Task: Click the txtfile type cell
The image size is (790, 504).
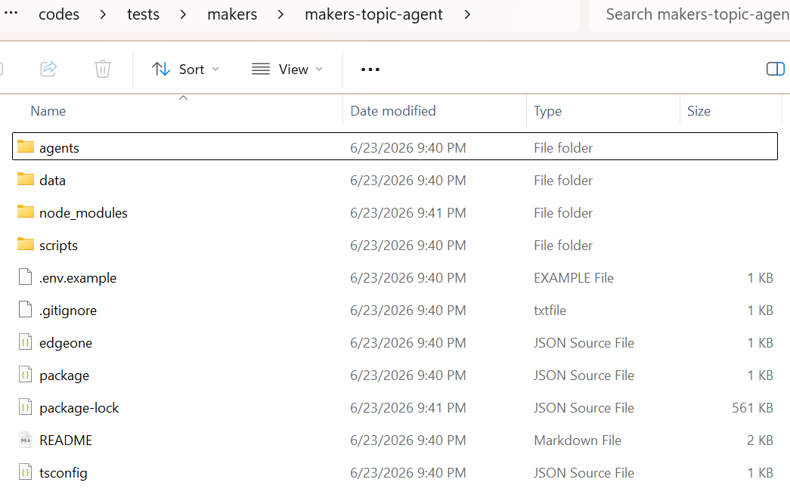Action: pyautogui.click(x=550, y=311)
